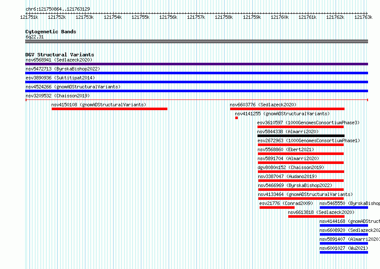The width and height of the screenshot is (380, 269).
Task: Click the 121754k ruler tick label
Action: [112, 17]
